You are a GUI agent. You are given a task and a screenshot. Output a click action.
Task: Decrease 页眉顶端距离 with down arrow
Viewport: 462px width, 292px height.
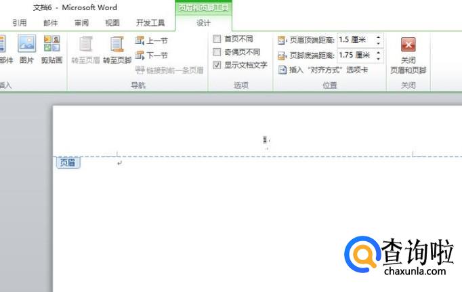[379, 43]
